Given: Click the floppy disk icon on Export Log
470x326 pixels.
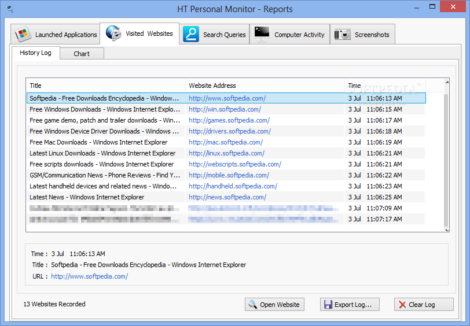Looking at the screenshot, I should (328, 305).
